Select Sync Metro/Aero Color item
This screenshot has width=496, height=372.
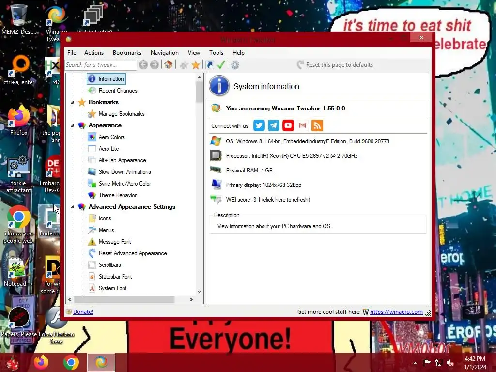click(124, 184)
